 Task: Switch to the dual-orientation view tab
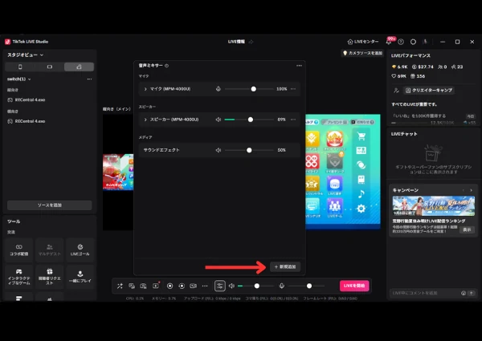(x=79, y=67)
